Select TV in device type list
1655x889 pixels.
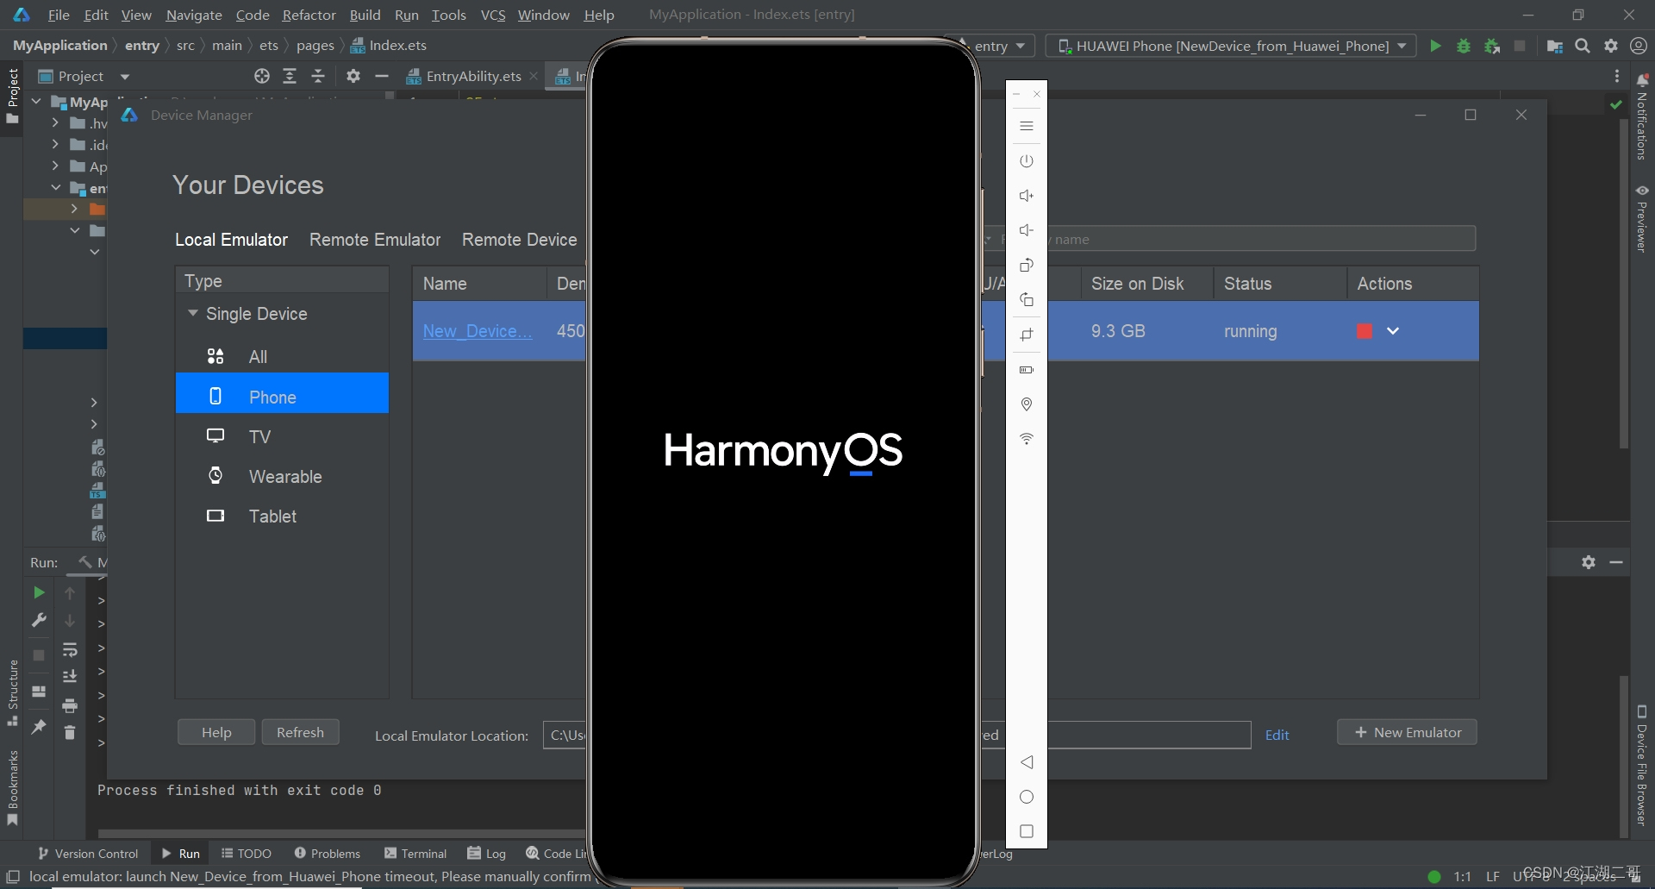coord(282,436)
